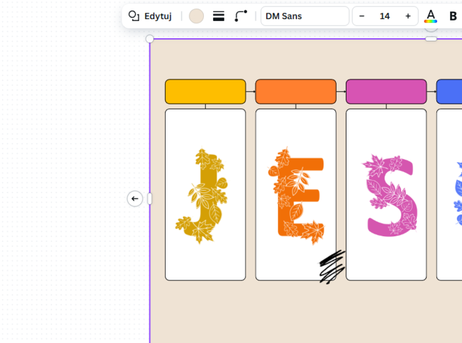Toggle bold text formatting

click(453, 16)
